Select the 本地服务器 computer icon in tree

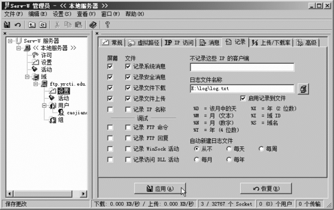(x=27, y=48)
